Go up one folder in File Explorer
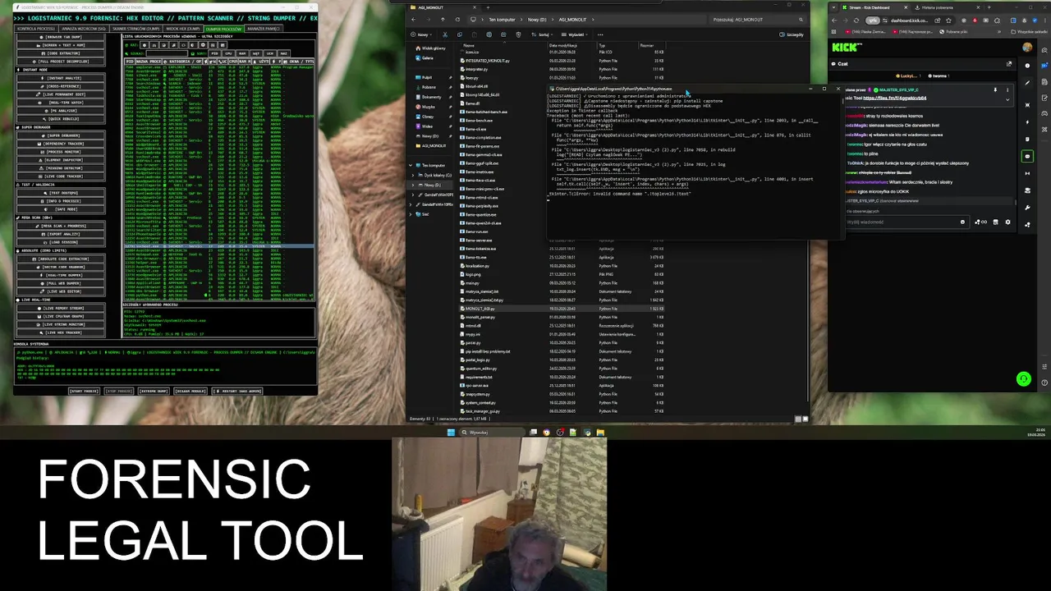Viewport: 1051px width, 591px height. point(443,20)
